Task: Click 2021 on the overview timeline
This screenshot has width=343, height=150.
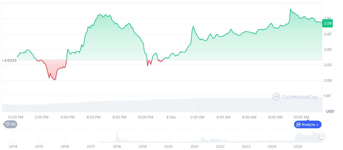Action: tap(194, 146)
